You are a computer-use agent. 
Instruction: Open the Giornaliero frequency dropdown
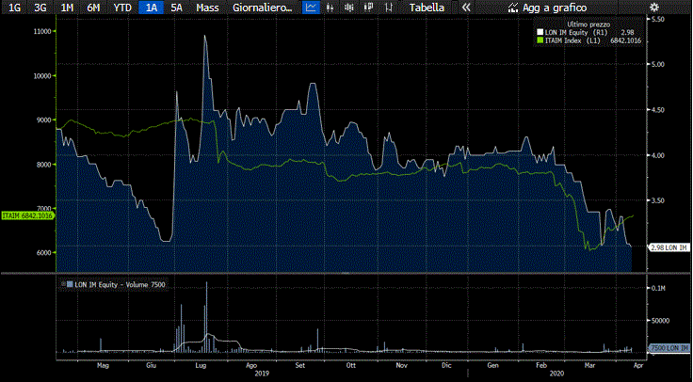click(263, 8)
